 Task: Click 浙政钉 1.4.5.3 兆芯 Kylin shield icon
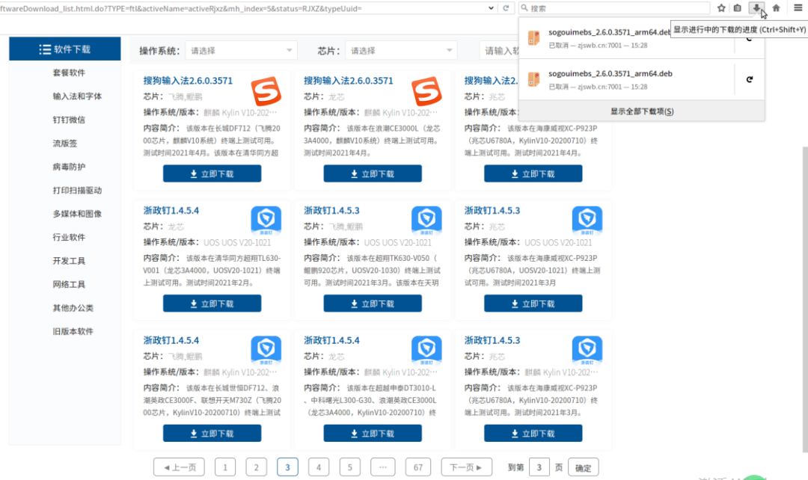587,350
